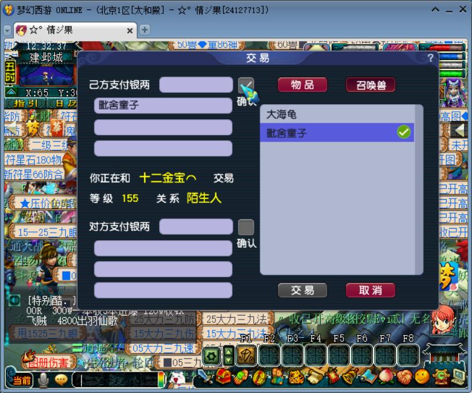
Task: Select 毗舍童子 row in the pet list
Action: 337,132
